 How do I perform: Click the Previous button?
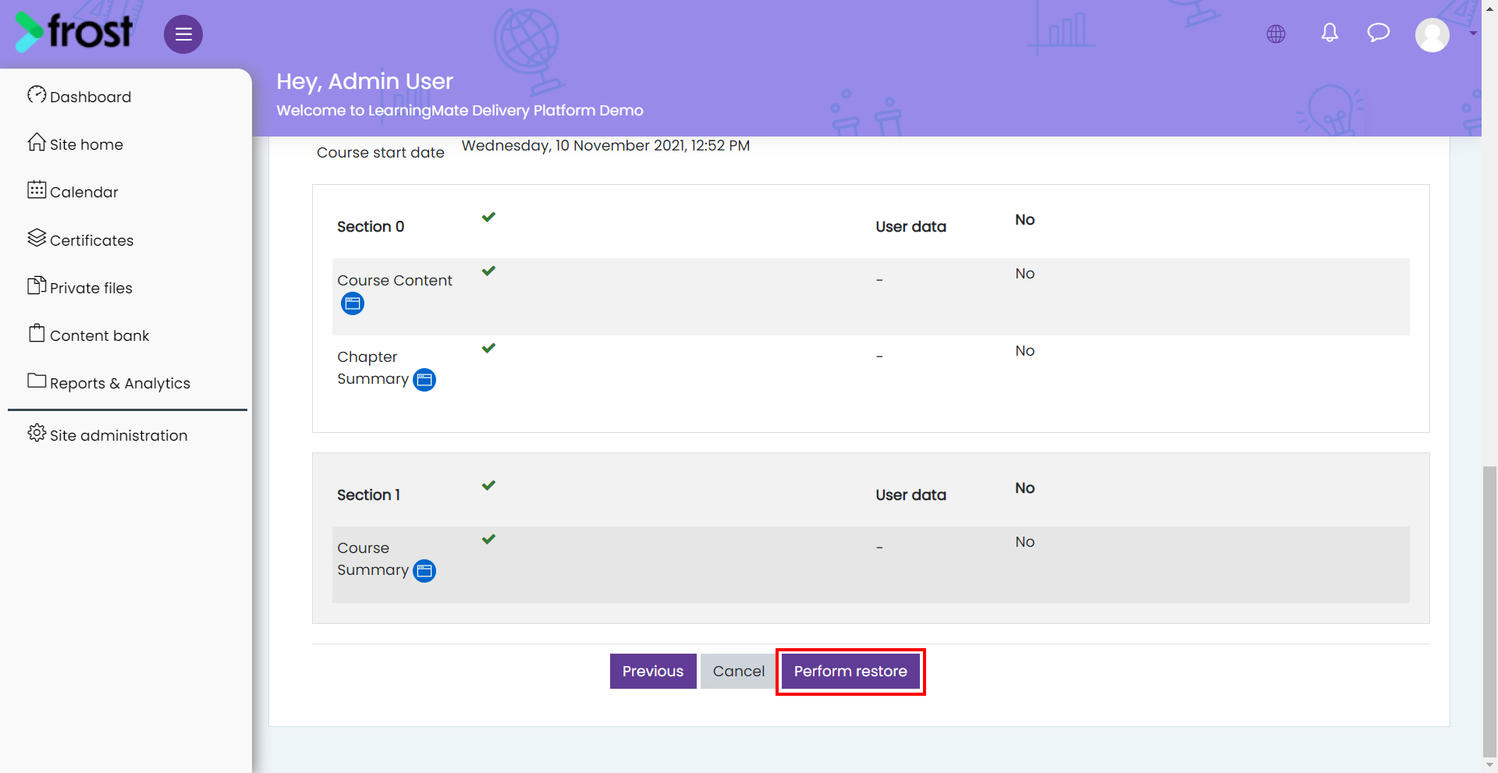[x=653, y=672]
